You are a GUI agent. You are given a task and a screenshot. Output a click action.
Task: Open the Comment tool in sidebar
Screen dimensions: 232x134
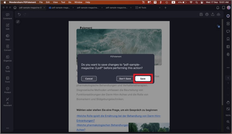click(7, 16)
